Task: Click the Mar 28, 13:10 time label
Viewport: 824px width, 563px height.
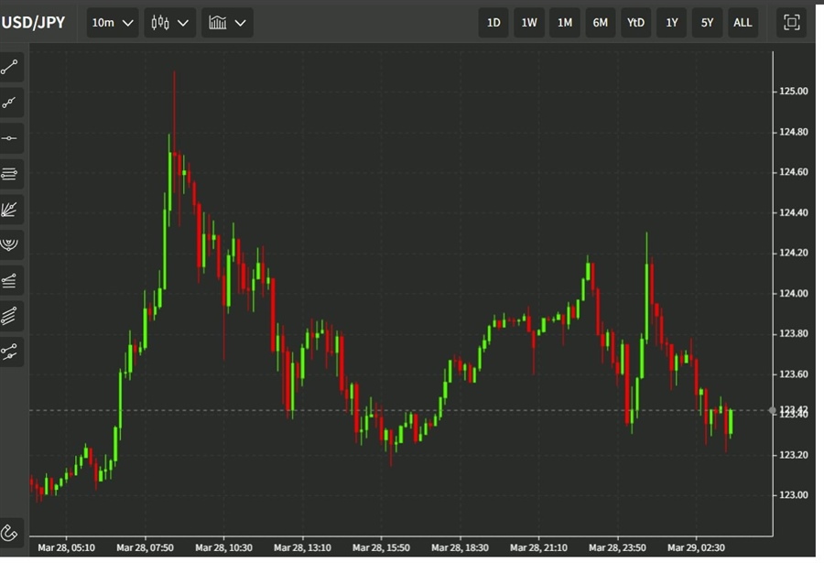Action: [x=302, y=547]
